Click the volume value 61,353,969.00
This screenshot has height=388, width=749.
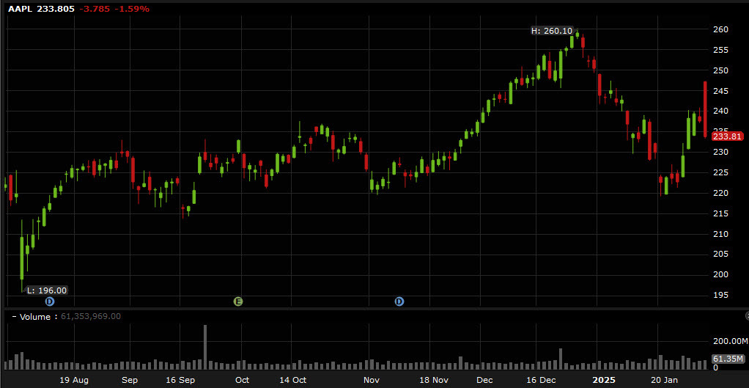point(91,316)
